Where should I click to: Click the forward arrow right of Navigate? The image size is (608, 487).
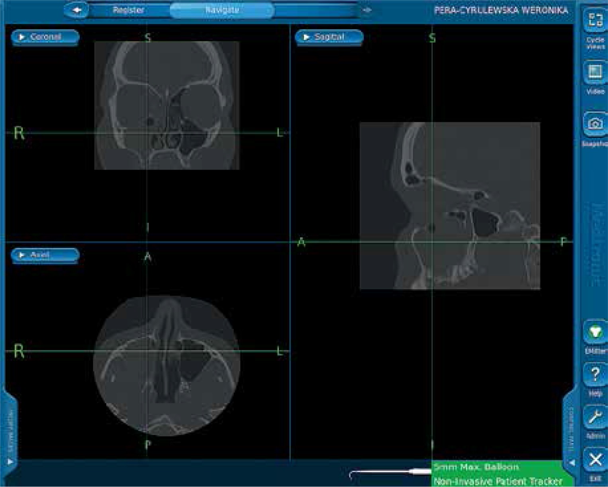[x=367, y=10]
